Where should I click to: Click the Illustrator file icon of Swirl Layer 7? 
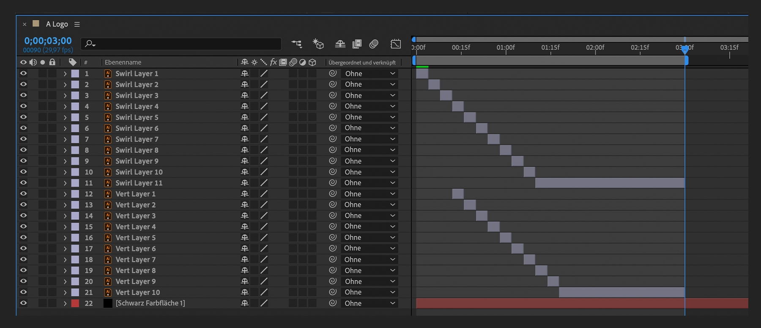[108, 139]
